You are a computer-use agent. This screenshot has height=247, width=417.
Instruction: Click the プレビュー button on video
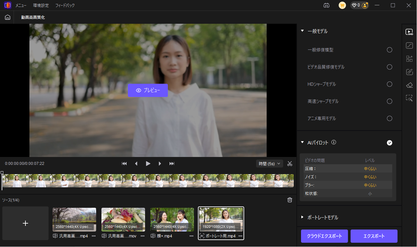coord(148,90)
